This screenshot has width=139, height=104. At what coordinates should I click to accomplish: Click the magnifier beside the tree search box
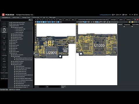pos(30,20)
